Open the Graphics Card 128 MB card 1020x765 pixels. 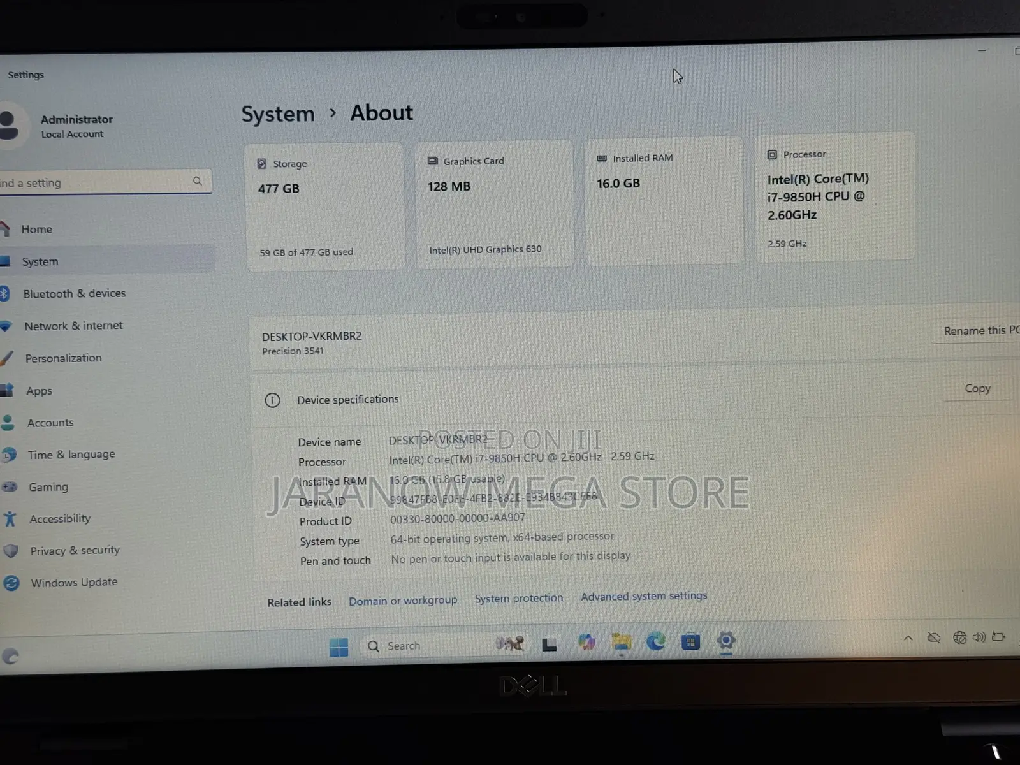coord(494,203)
